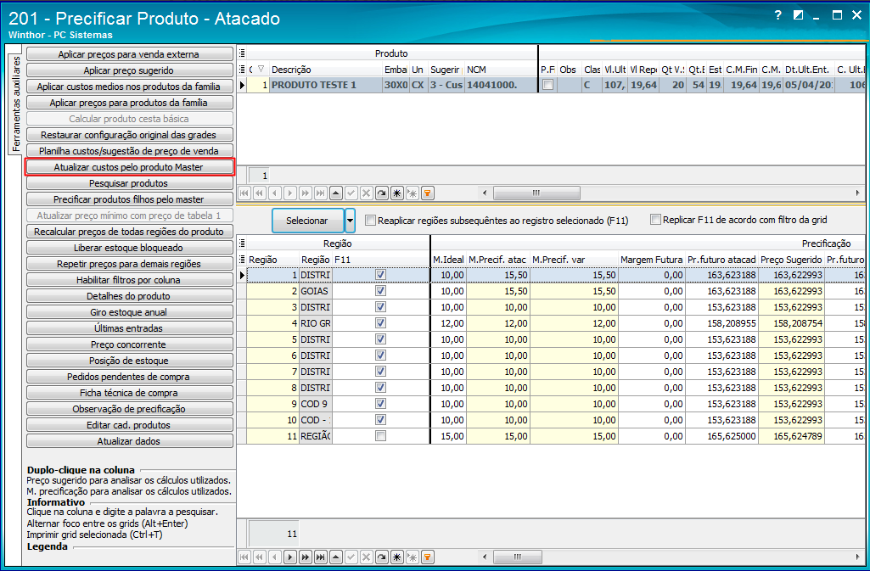The image size is (870, 571).
Task: Open the Selecionar button dropdown arrow
Action: pos(350,221)
